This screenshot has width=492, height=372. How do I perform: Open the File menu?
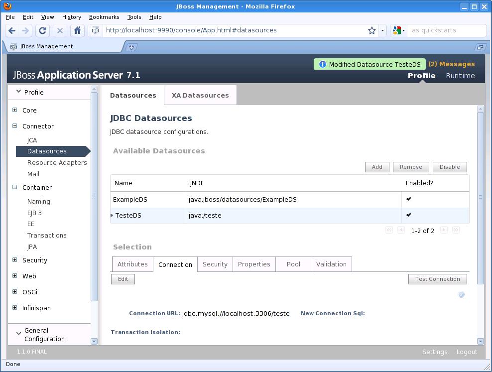pyautogui.click(x=10, y=17)
